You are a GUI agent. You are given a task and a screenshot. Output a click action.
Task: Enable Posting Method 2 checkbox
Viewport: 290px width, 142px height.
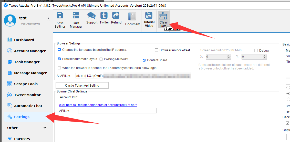(101, 59)
